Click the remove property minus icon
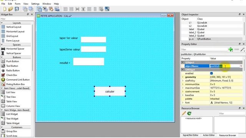This screenshot has height=138, width=246. (236, 49)
